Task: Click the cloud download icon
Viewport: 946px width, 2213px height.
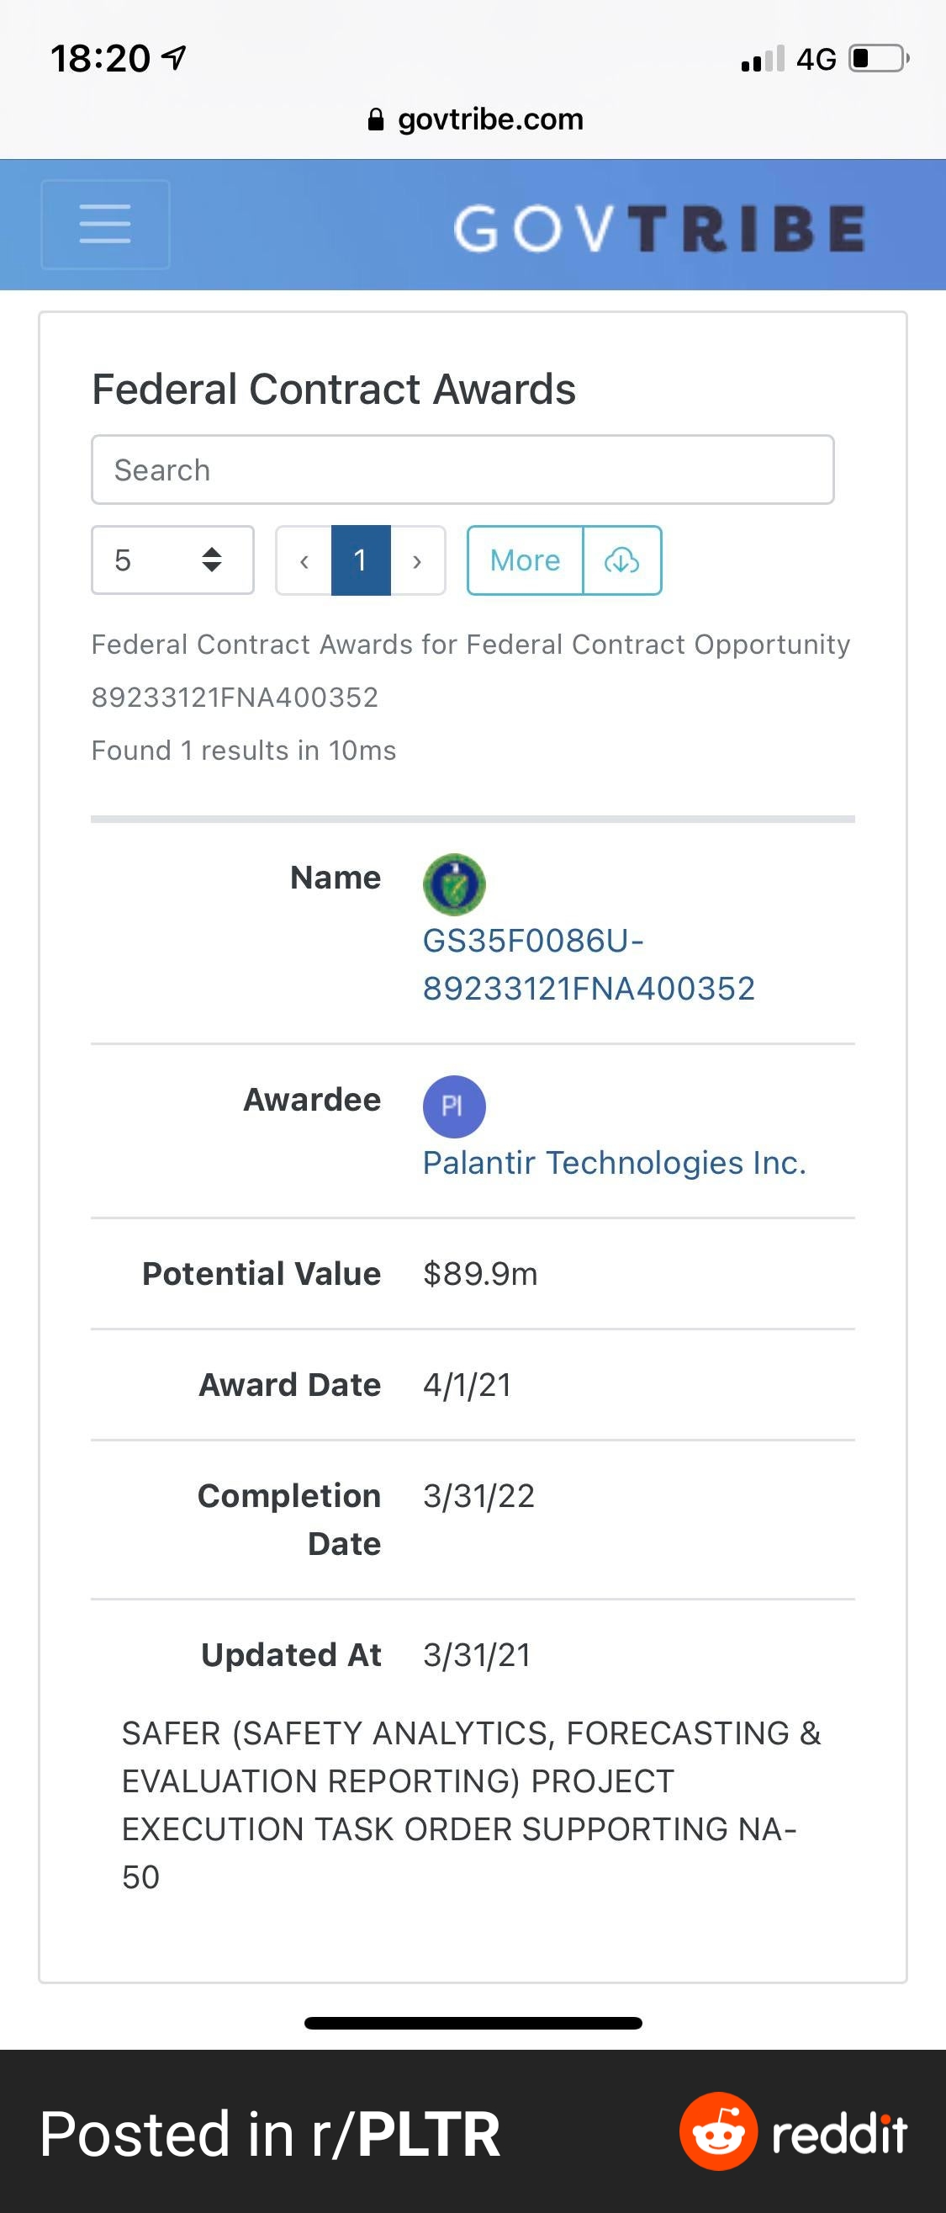Action: [x=622, y=561]
